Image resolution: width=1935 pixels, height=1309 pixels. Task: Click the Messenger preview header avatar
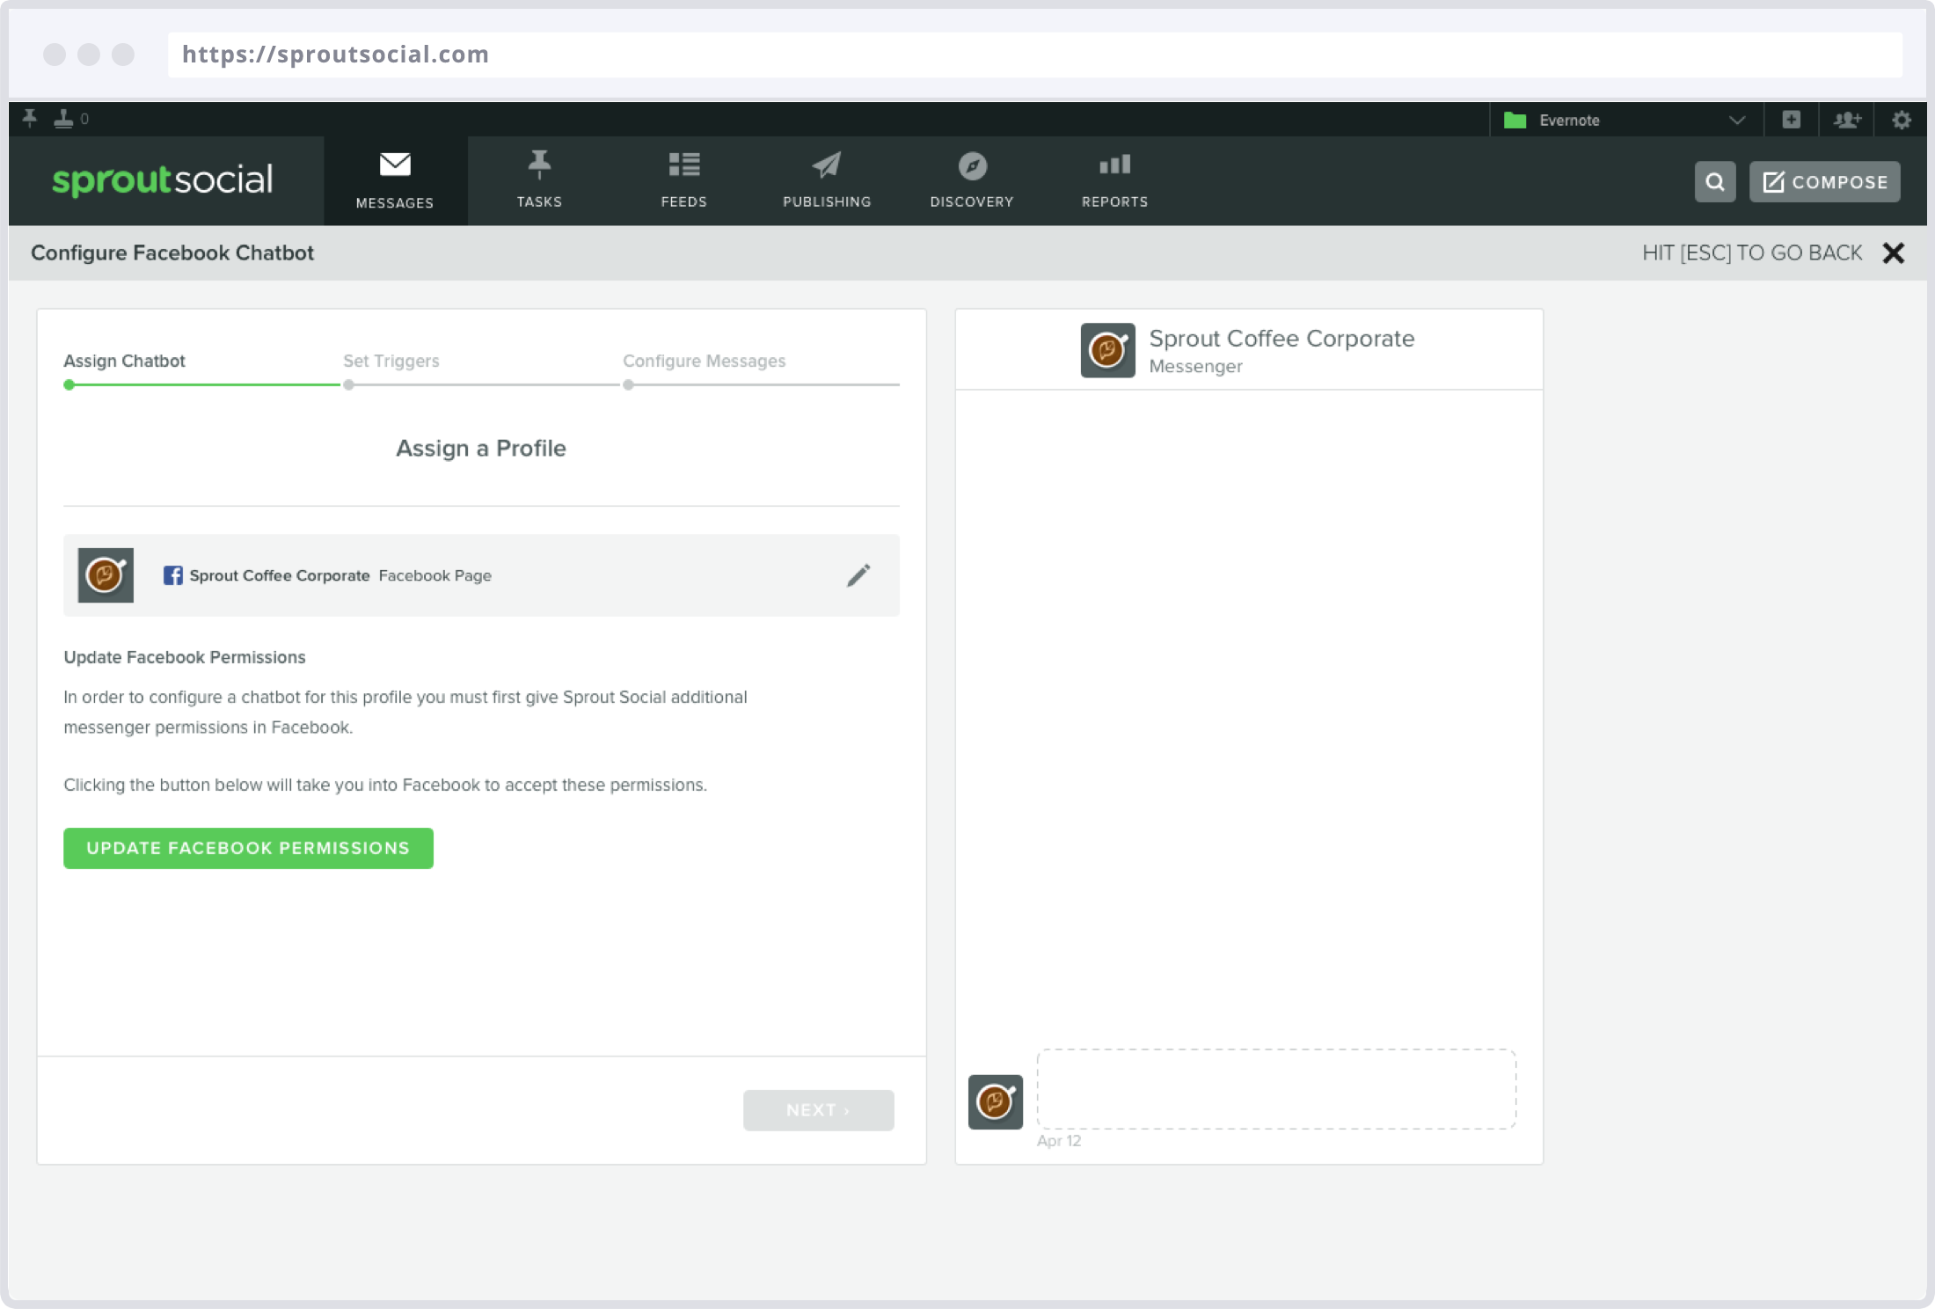point(1107,350)
